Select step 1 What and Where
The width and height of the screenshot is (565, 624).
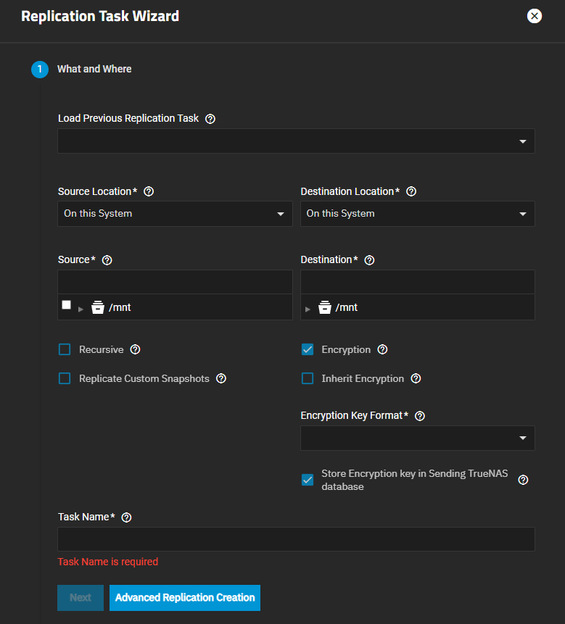[39, 70]
